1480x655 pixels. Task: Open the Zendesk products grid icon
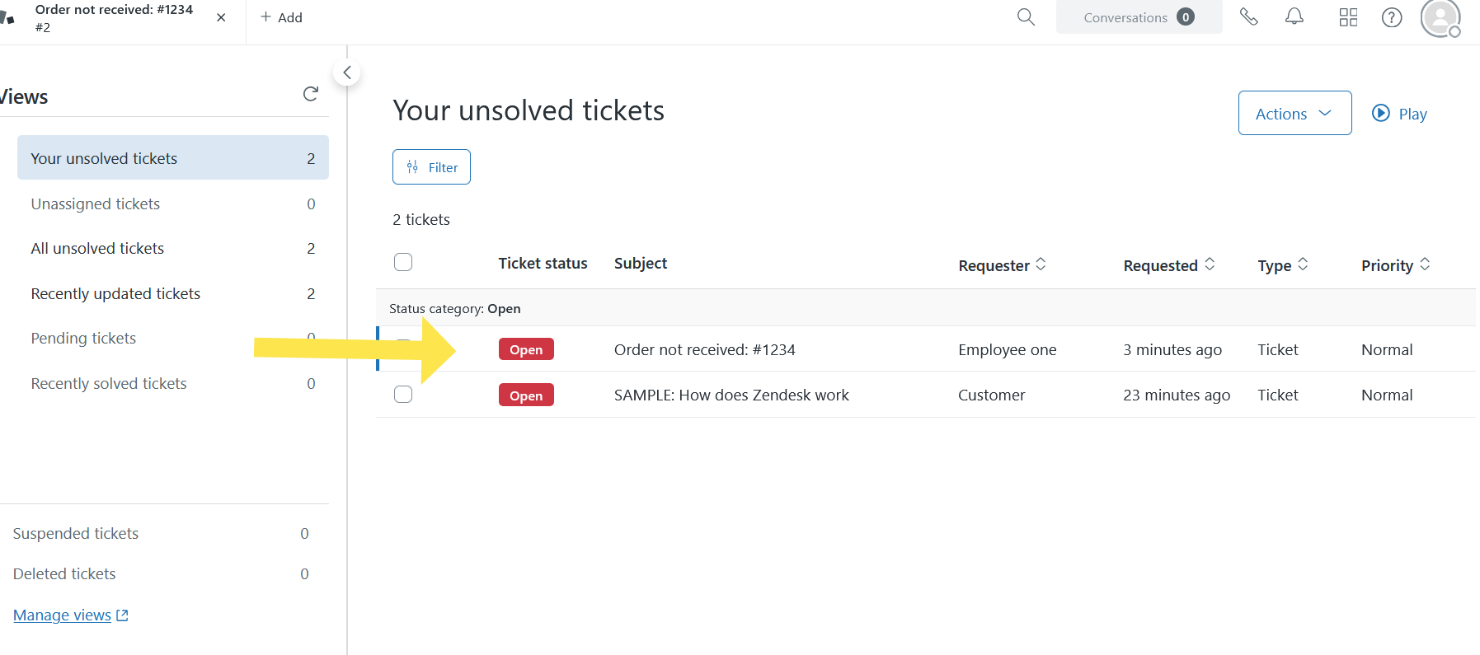pyautogui.click(x=1348, y=17)
